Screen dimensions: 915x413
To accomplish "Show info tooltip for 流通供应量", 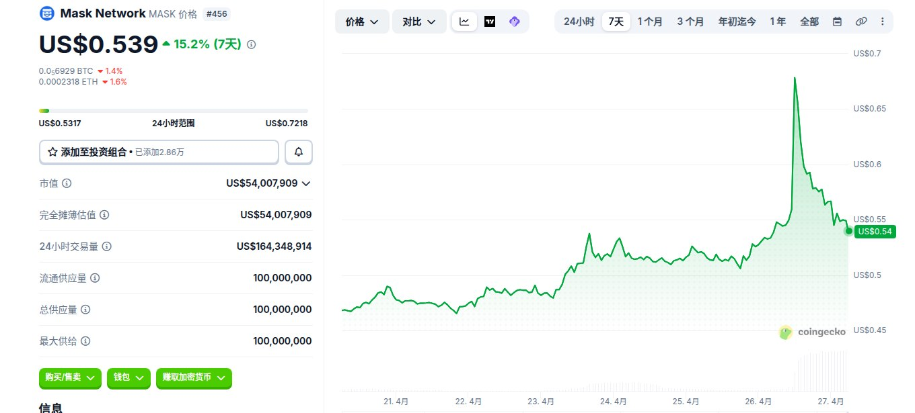I will pyautogui.click(x=95, y=278).
